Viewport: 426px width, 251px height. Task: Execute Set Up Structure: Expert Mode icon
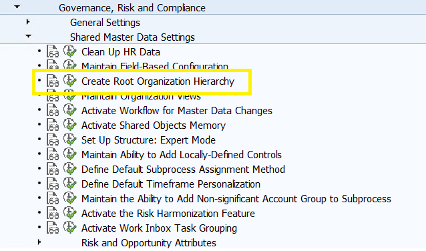coord(70,139)
